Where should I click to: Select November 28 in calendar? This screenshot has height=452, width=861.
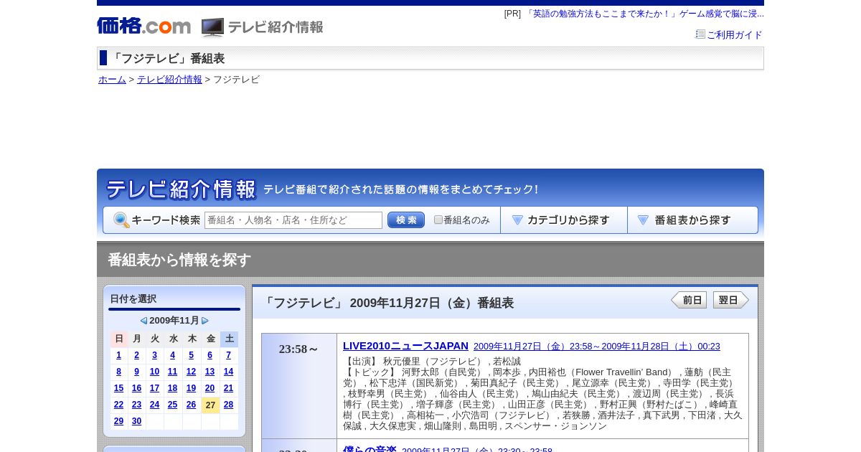tap(229, 405)
